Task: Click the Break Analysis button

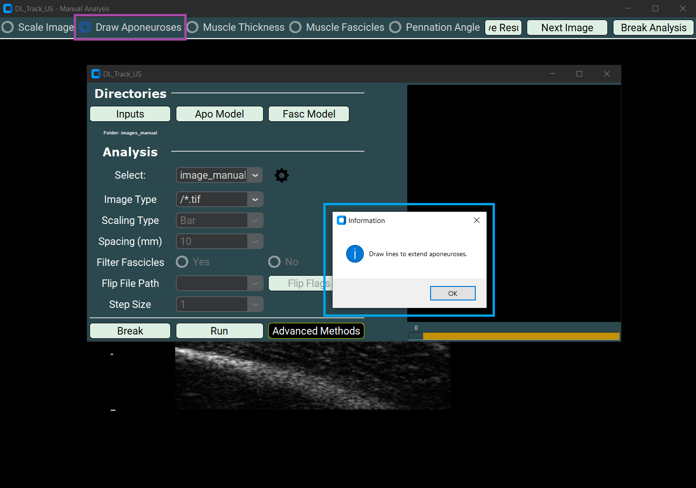Action: point(653,28)
